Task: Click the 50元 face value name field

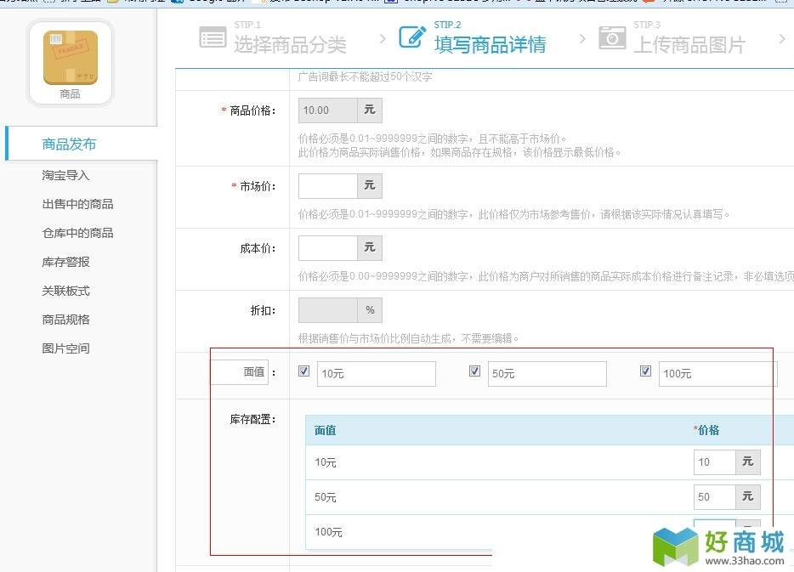Action: point(547,374)
